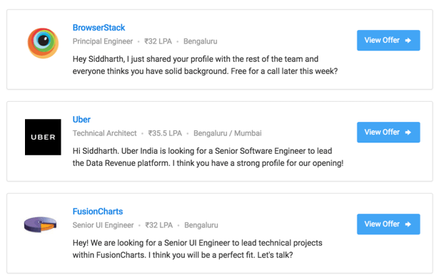Click arrow icon on BrowserStack View Offer
Viewport: 439px width, 280px height.
coord(408,40)
